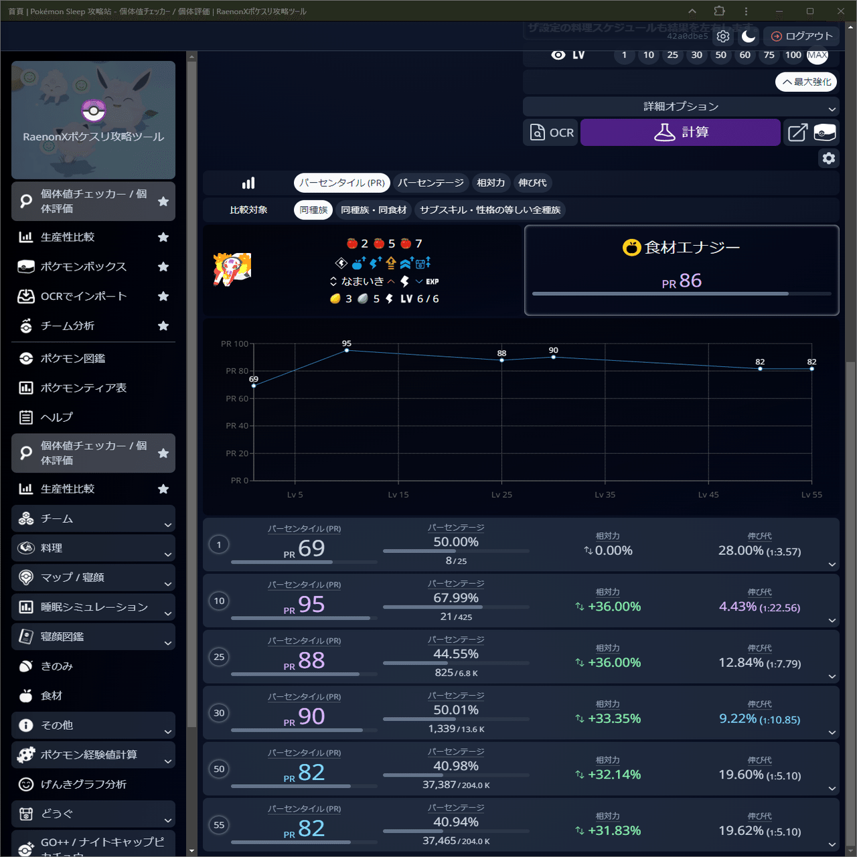Select level 25 preset
857x857 pixels.
[673, 55]
